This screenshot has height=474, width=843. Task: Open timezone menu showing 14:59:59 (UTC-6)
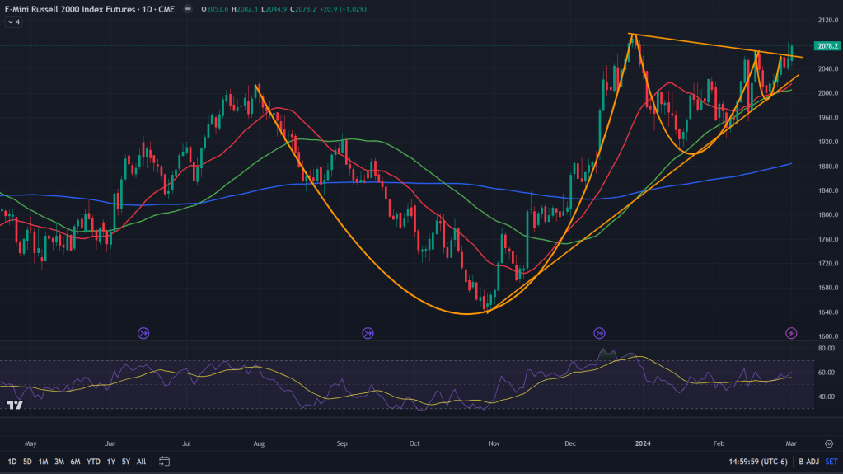(x=756, y=462)
